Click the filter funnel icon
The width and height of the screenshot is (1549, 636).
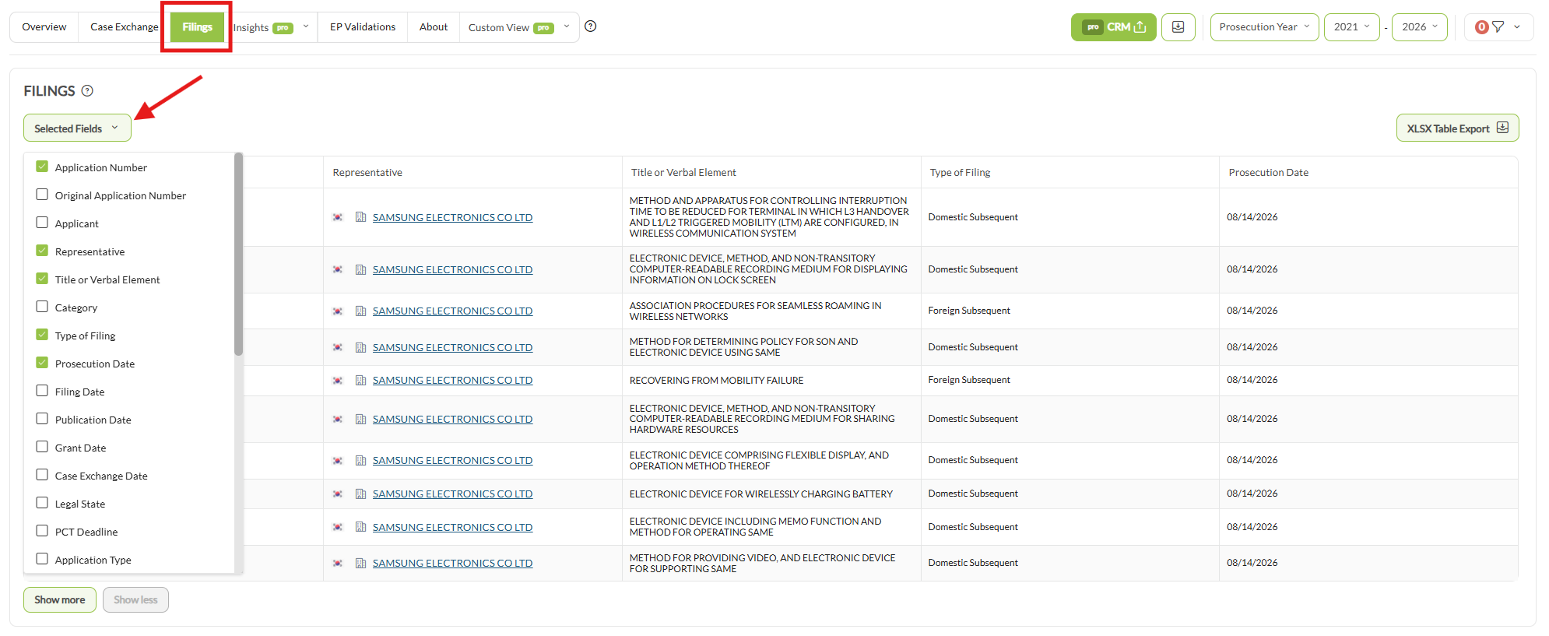click(1498, 27)
